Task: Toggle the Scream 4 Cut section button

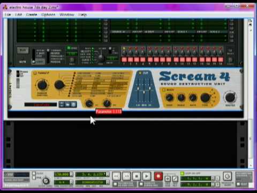Action: [140, 73]
